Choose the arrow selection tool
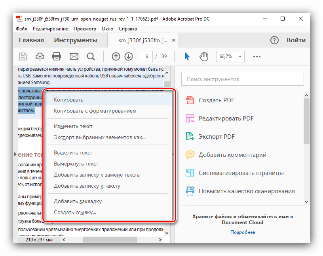323x256 pixels. point(187,56)
